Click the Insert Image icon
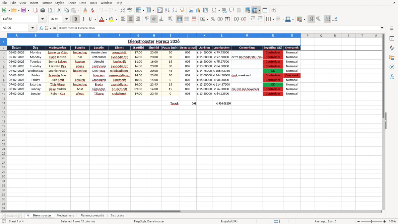This screenshot has width=398, height=224. coord(191,10)
